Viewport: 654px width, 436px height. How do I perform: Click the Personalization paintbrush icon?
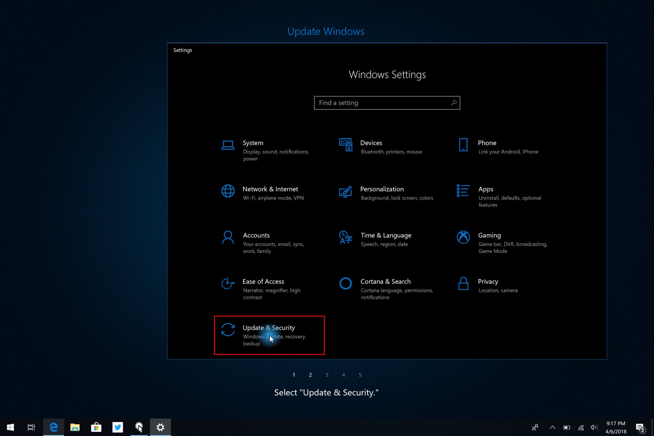(x=346, y=192)
